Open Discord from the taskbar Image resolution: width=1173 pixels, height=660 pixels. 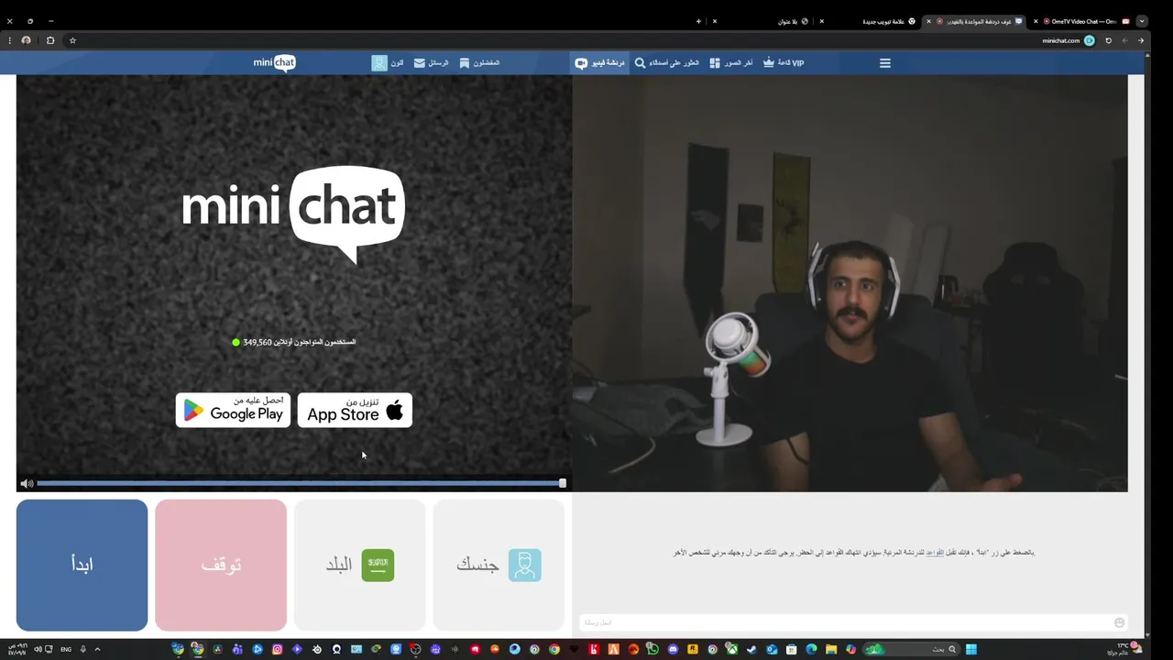[x=674, y=649]
